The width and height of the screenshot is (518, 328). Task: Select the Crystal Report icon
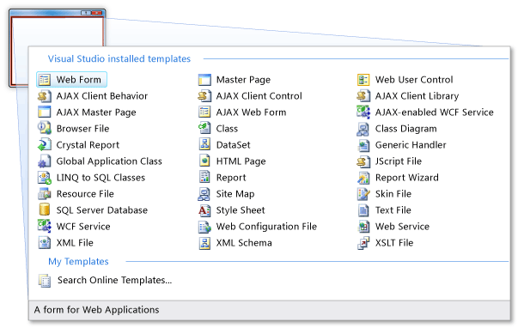pos(45,145)
